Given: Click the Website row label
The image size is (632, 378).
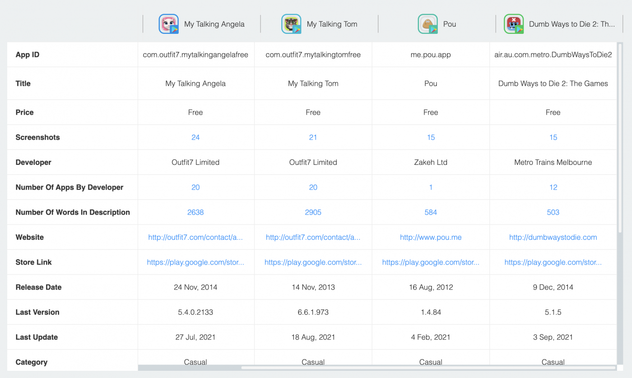Looking at the screenshot, I should pos(30,237).
